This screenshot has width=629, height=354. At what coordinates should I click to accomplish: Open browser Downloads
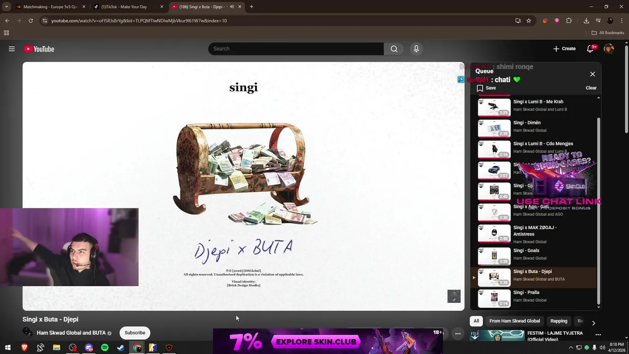586,21
